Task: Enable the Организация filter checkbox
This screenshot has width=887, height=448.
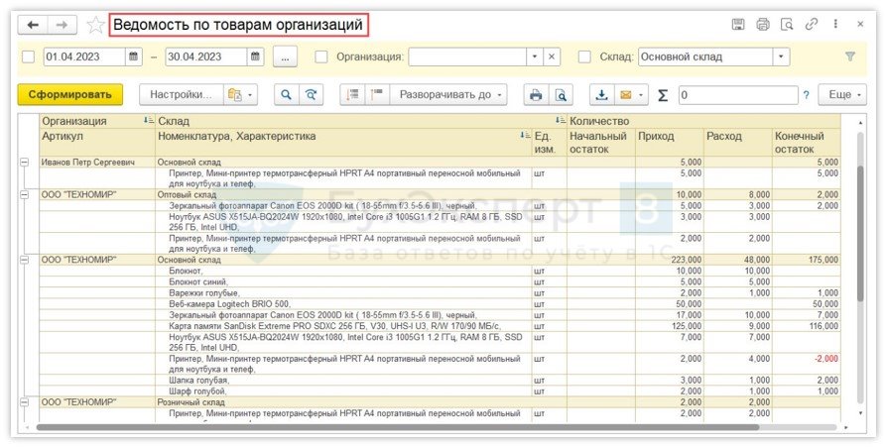Action: point(320,56)
